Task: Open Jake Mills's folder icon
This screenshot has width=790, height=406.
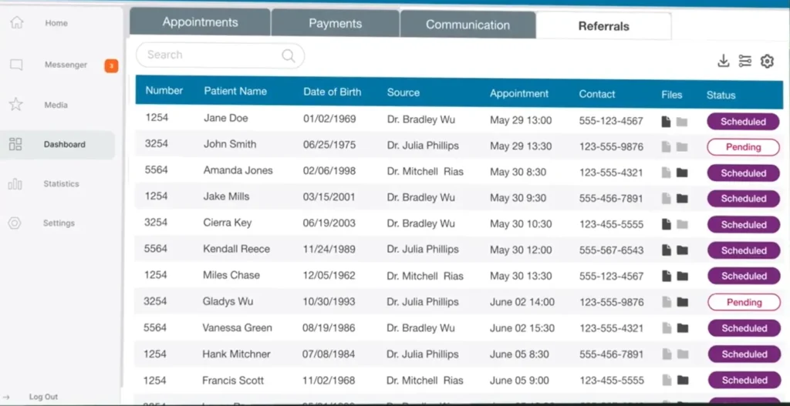Action: click(x=682, y=198)
